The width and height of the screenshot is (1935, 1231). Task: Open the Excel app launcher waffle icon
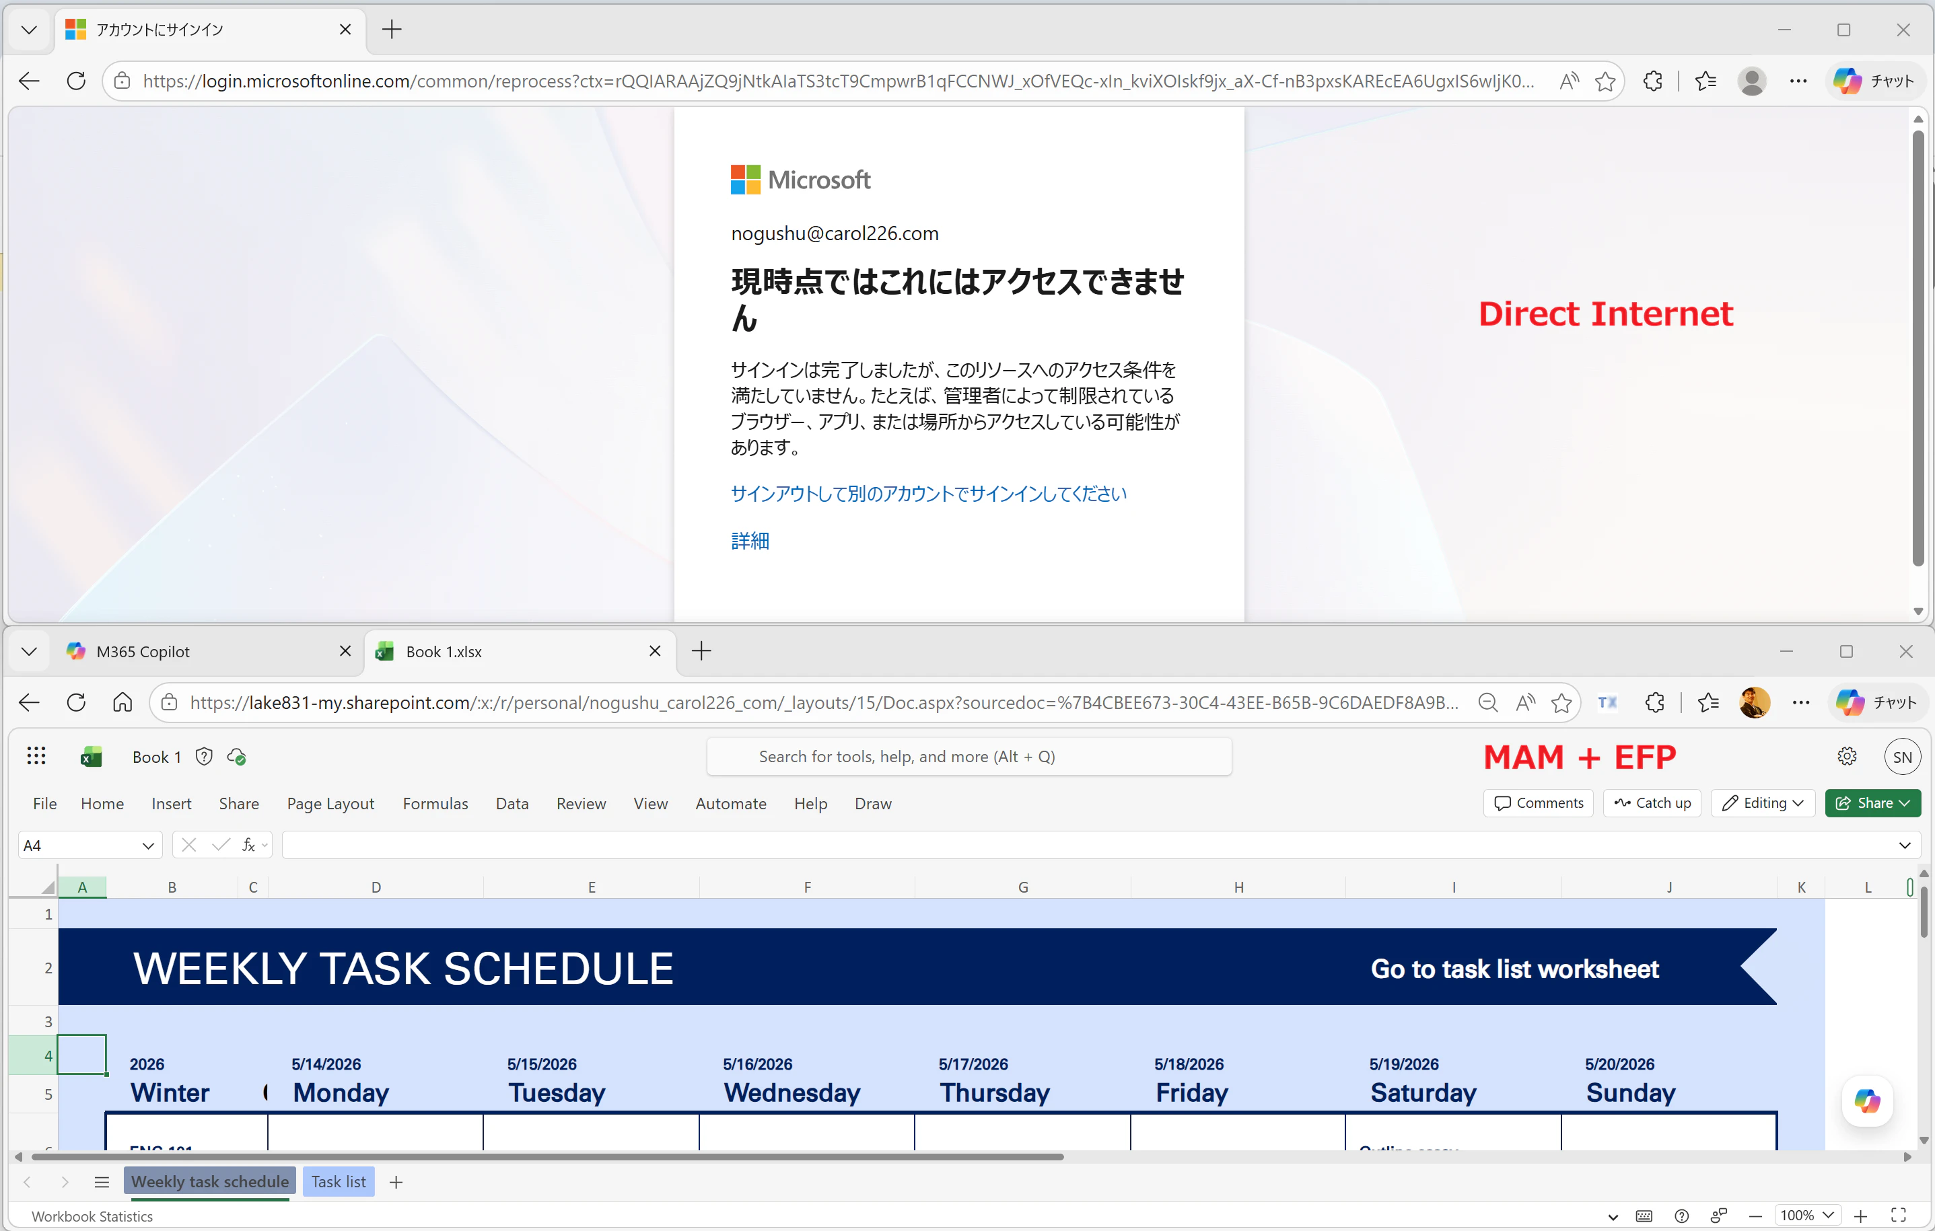click(36, 755)
